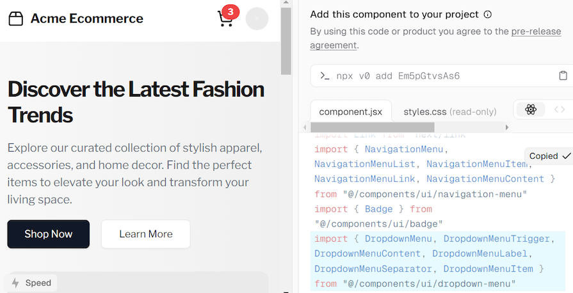573x293 pixels.
Task: Click the info icon beside the project heading
Action: point(488,14)
